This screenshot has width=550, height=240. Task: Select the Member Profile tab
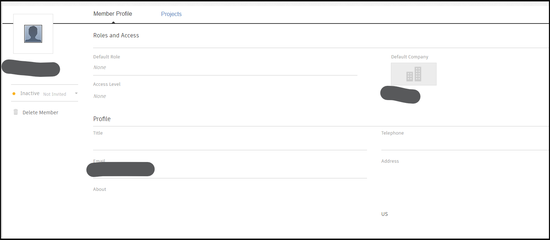[x=113, y=14]
